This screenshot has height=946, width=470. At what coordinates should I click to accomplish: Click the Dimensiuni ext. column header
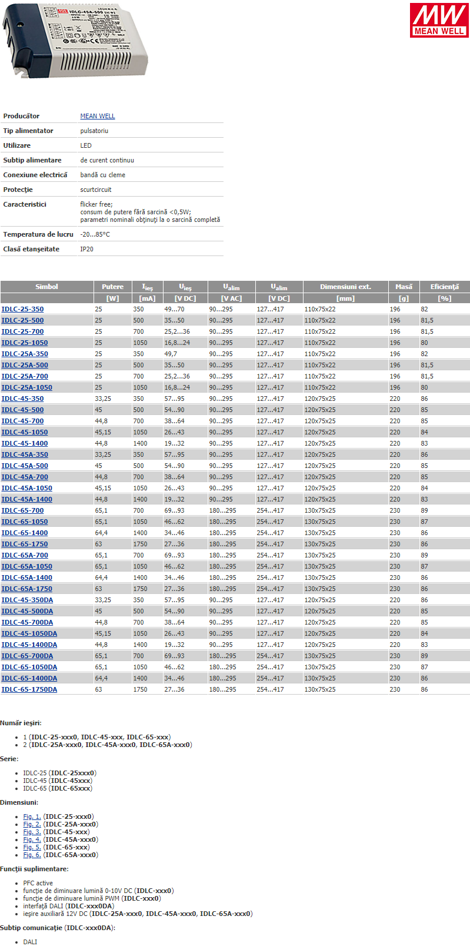tap(345, 287)
